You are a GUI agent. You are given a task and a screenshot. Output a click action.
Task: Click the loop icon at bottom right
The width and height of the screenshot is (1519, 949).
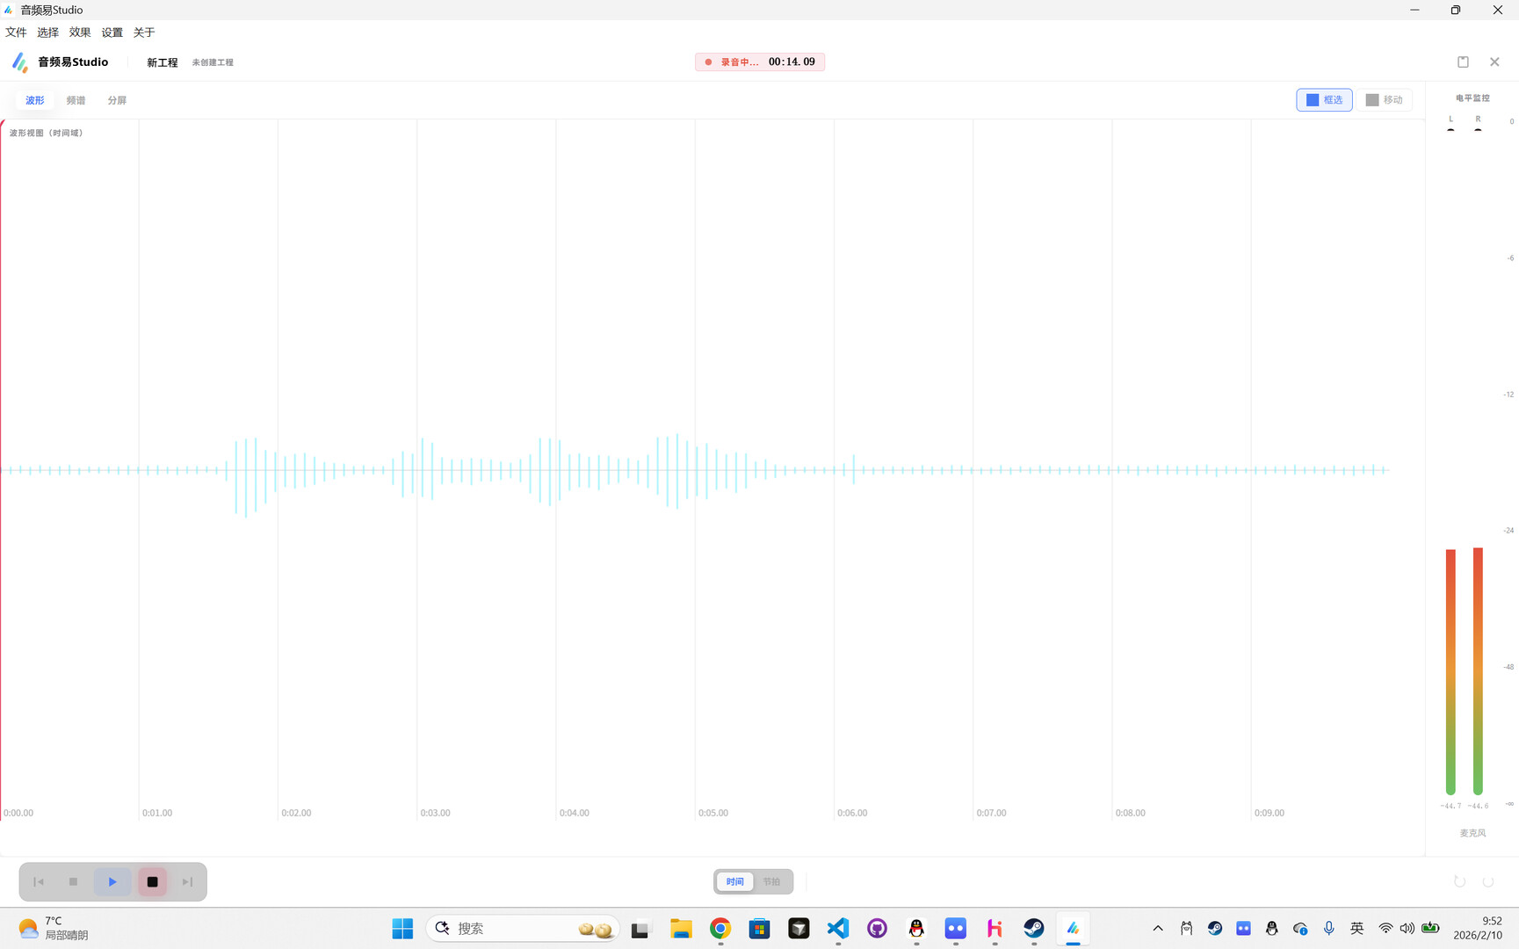pyautogui.click(x=1460, y=880)
